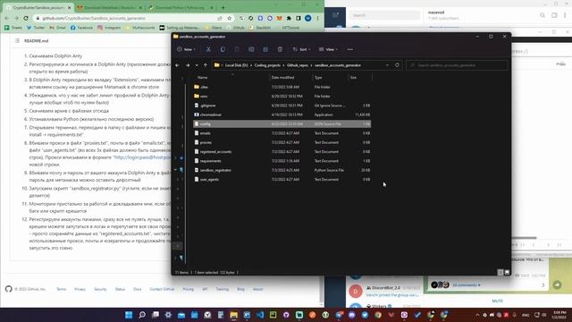Open File Explorer taskbar icon

coord(234,315)
